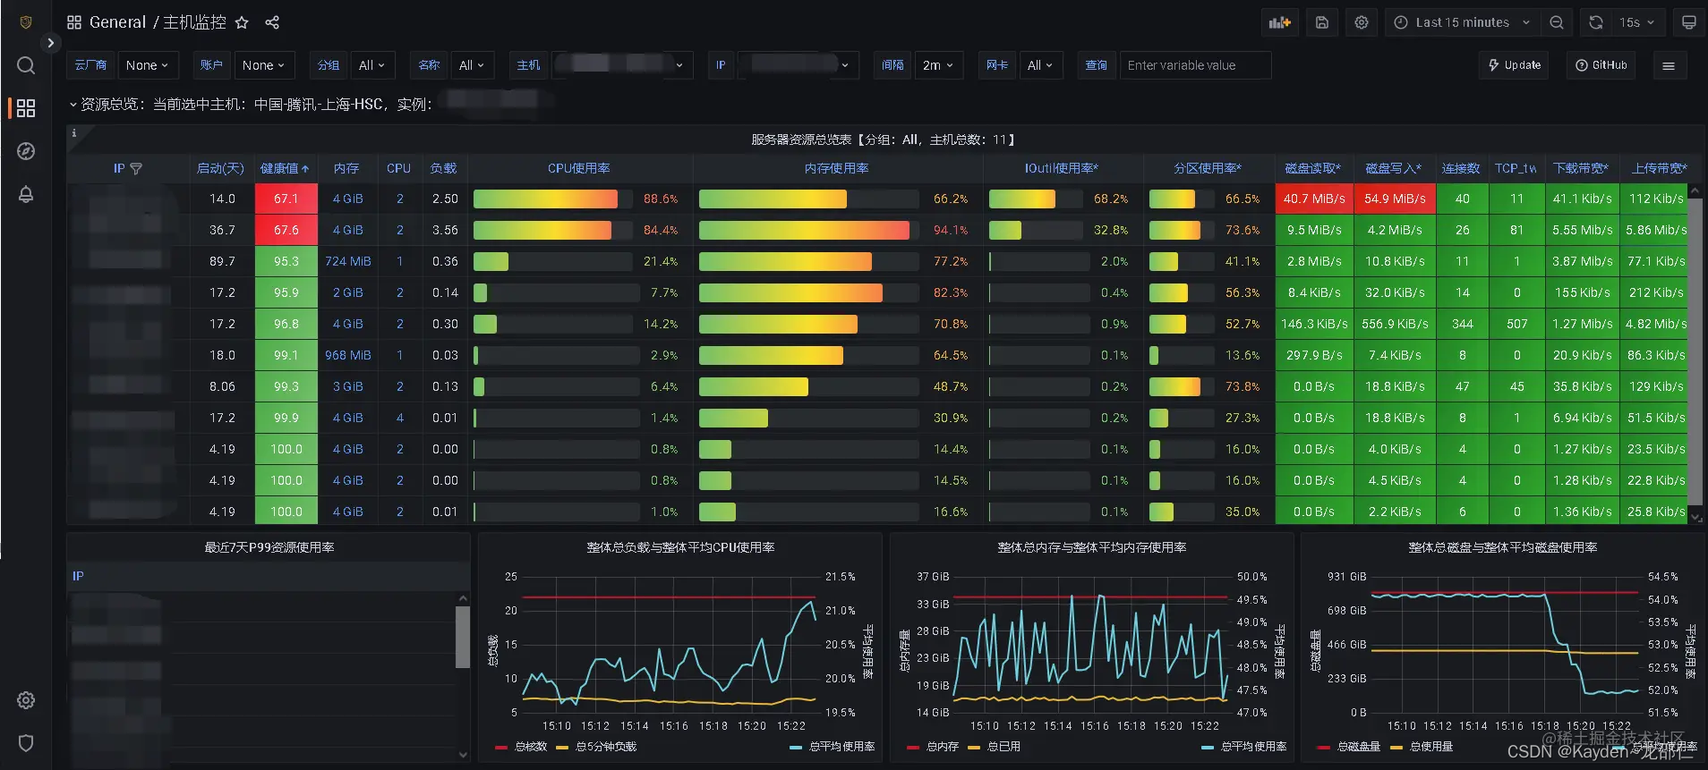Image resolution: width=1708 pixels, height=770 pixels.
Task: Open 最近7天P99资源使用率 panel title menu
Action: click(269, 547)
